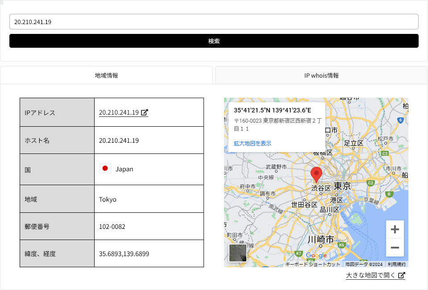
Task: Switch to the IP whois情報 tab
Action: click(x=321, y=75)
